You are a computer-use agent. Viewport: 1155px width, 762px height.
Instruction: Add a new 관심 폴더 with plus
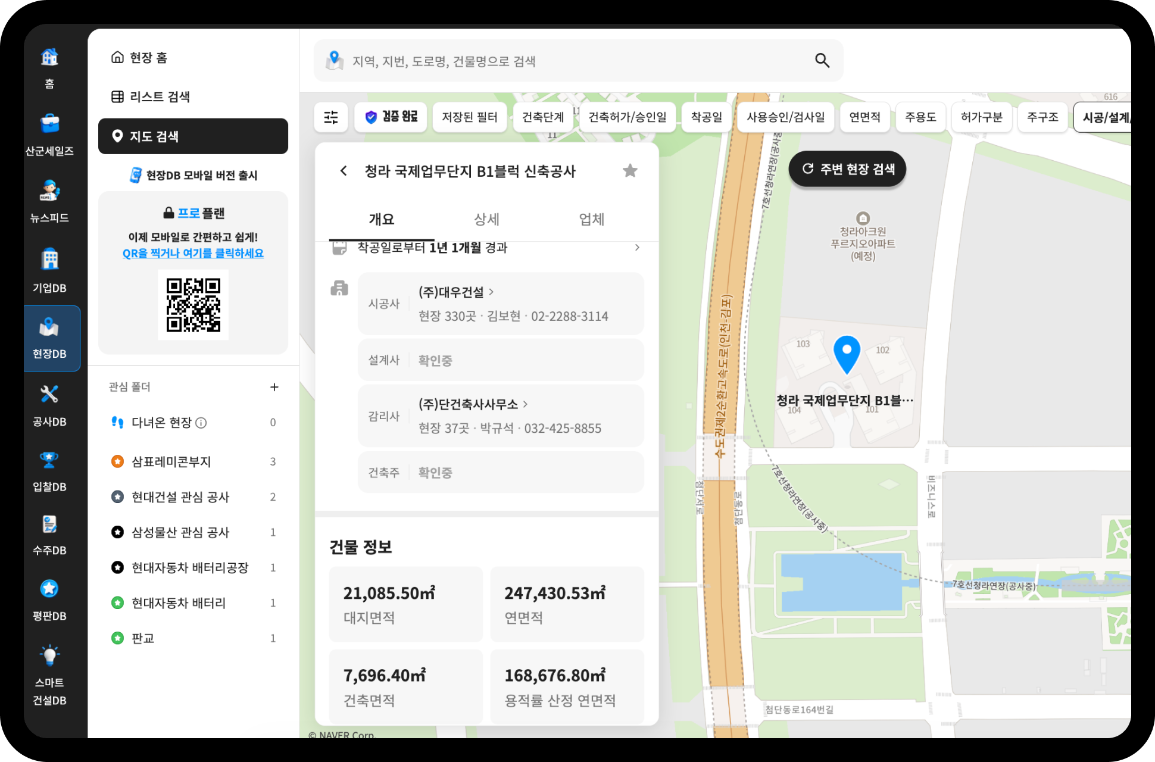274,387
